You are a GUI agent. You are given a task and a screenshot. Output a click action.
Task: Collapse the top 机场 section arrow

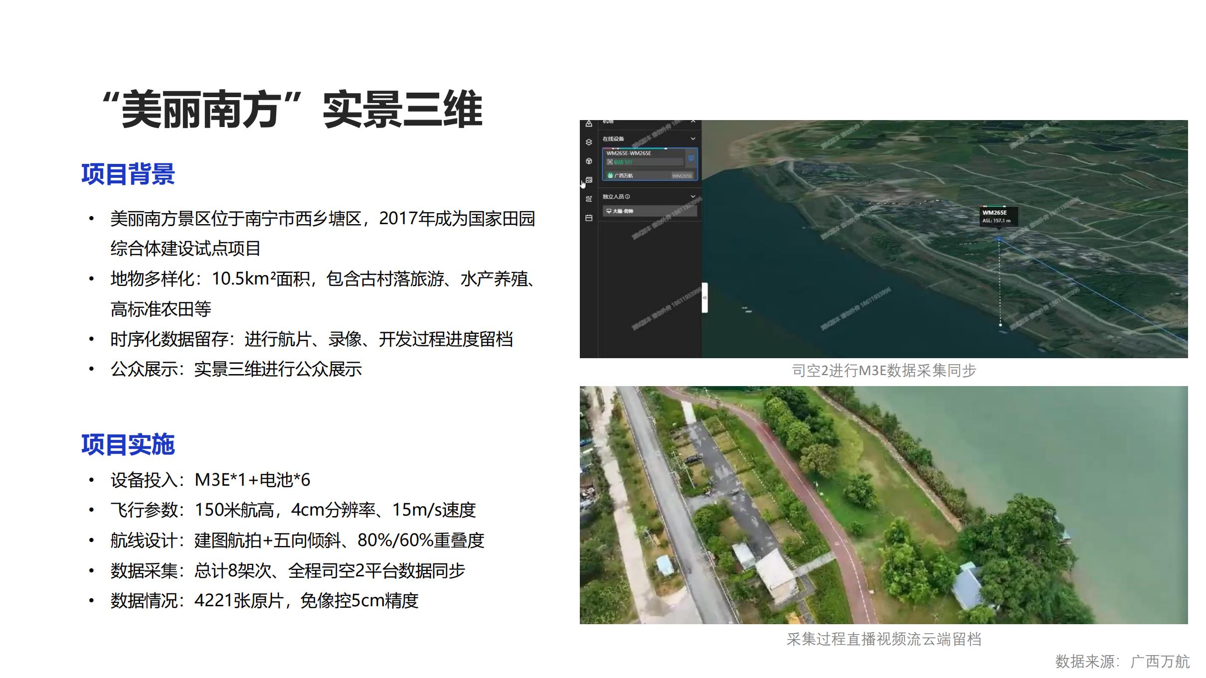[692, 122]
